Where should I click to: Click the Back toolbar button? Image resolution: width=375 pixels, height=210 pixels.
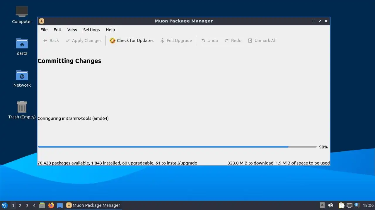pyautogui.click(x=51, y=41)
